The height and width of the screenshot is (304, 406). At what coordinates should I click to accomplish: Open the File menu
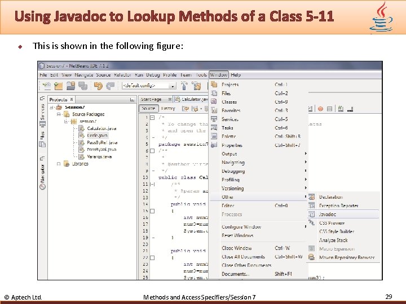point(43,75)
